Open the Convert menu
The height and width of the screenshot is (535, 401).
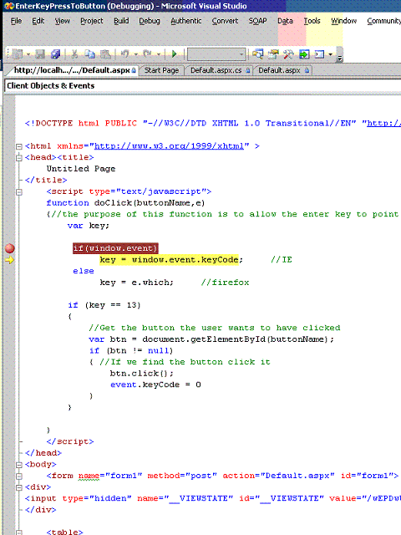[225, 21]
